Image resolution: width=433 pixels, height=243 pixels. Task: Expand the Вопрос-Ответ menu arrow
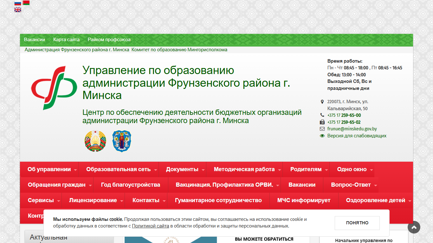376,185
